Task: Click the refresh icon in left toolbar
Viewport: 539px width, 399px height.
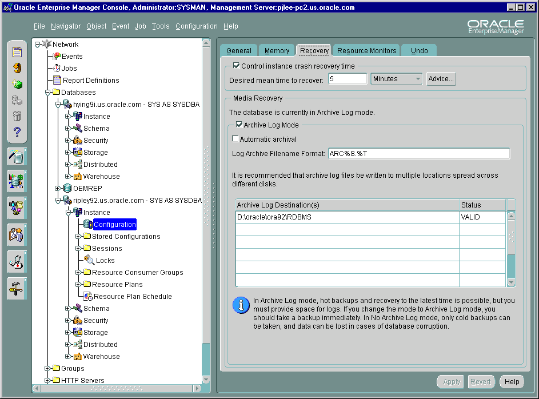Action: (17, 68)
